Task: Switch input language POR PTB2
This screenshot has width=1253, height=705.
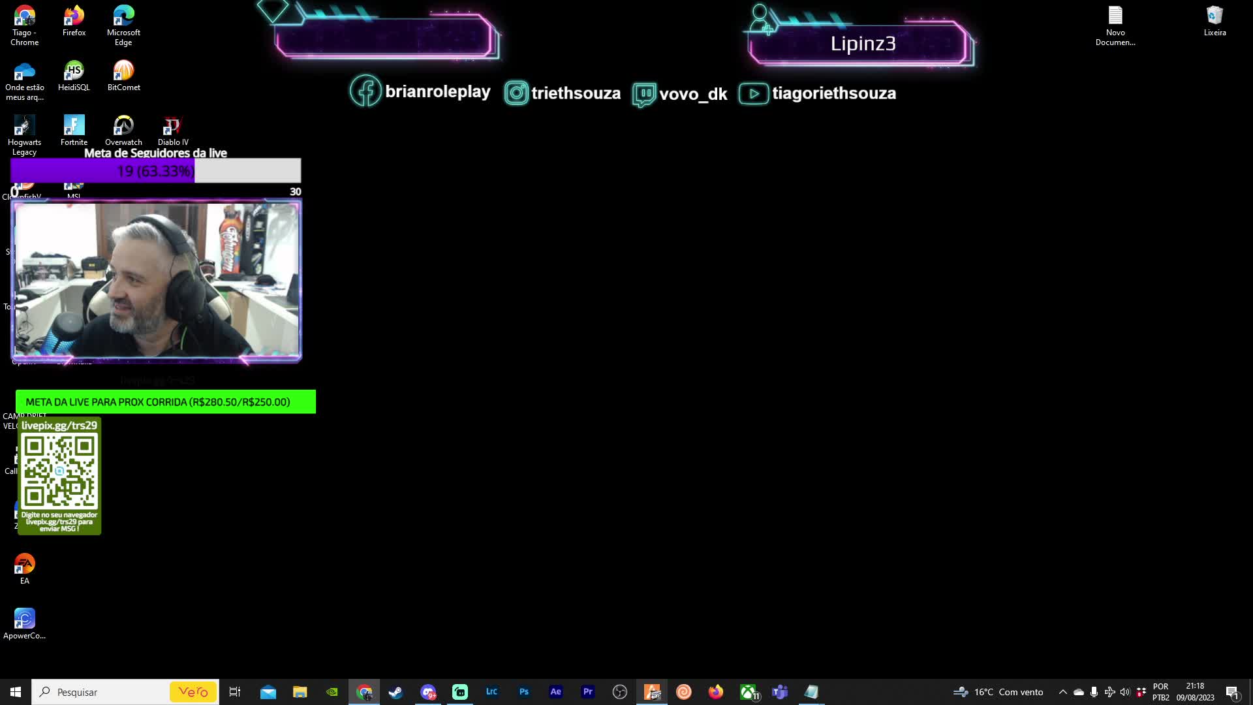Action: [x=1160, y=692]
